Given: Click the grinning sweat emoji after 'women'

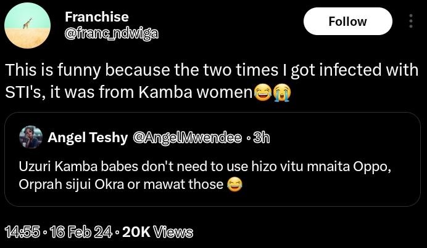Looking at the screenshot, I should (263, 94).
